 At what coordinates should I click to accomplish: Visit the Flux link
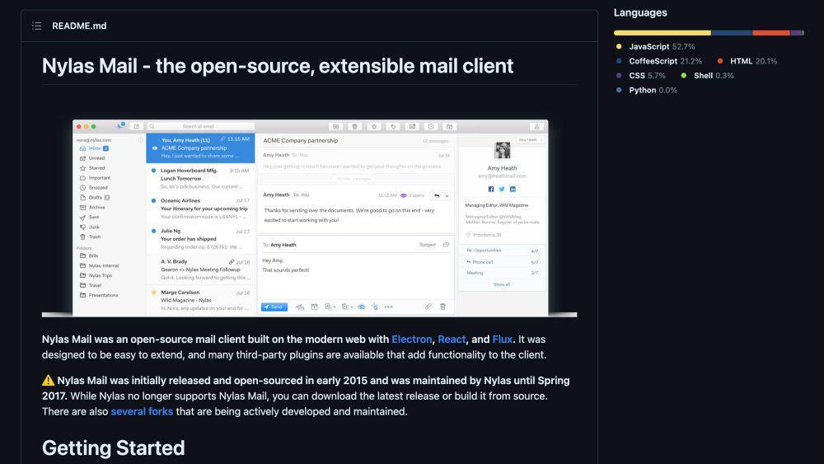[502, 340]
